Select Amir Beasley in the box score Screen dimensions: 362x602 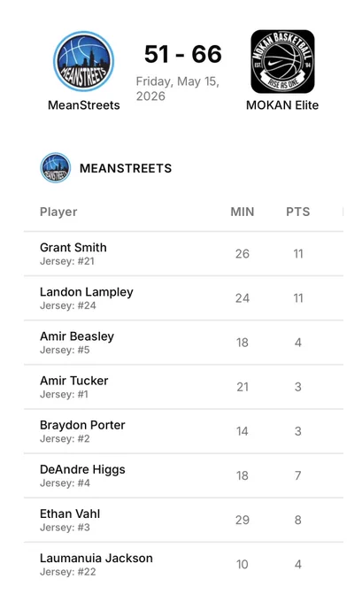click(x=183, y=343)
